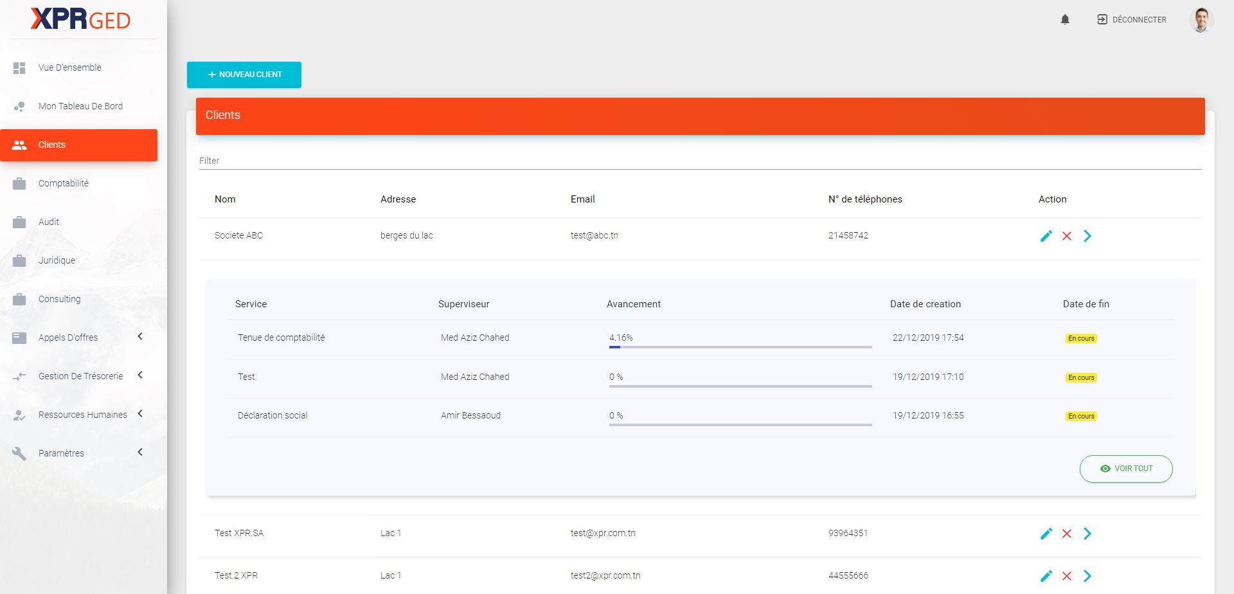
Task: Collapse Societe ABC details chevron
Action: click(1087, 236)
